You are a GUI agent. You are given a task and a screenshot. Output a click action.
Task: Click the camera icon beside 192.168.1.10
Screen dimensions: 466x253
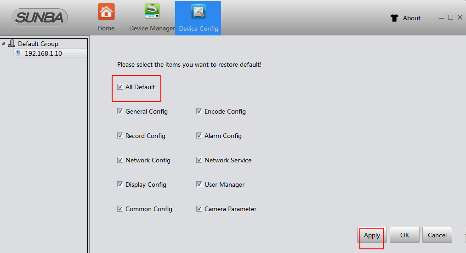18,53
